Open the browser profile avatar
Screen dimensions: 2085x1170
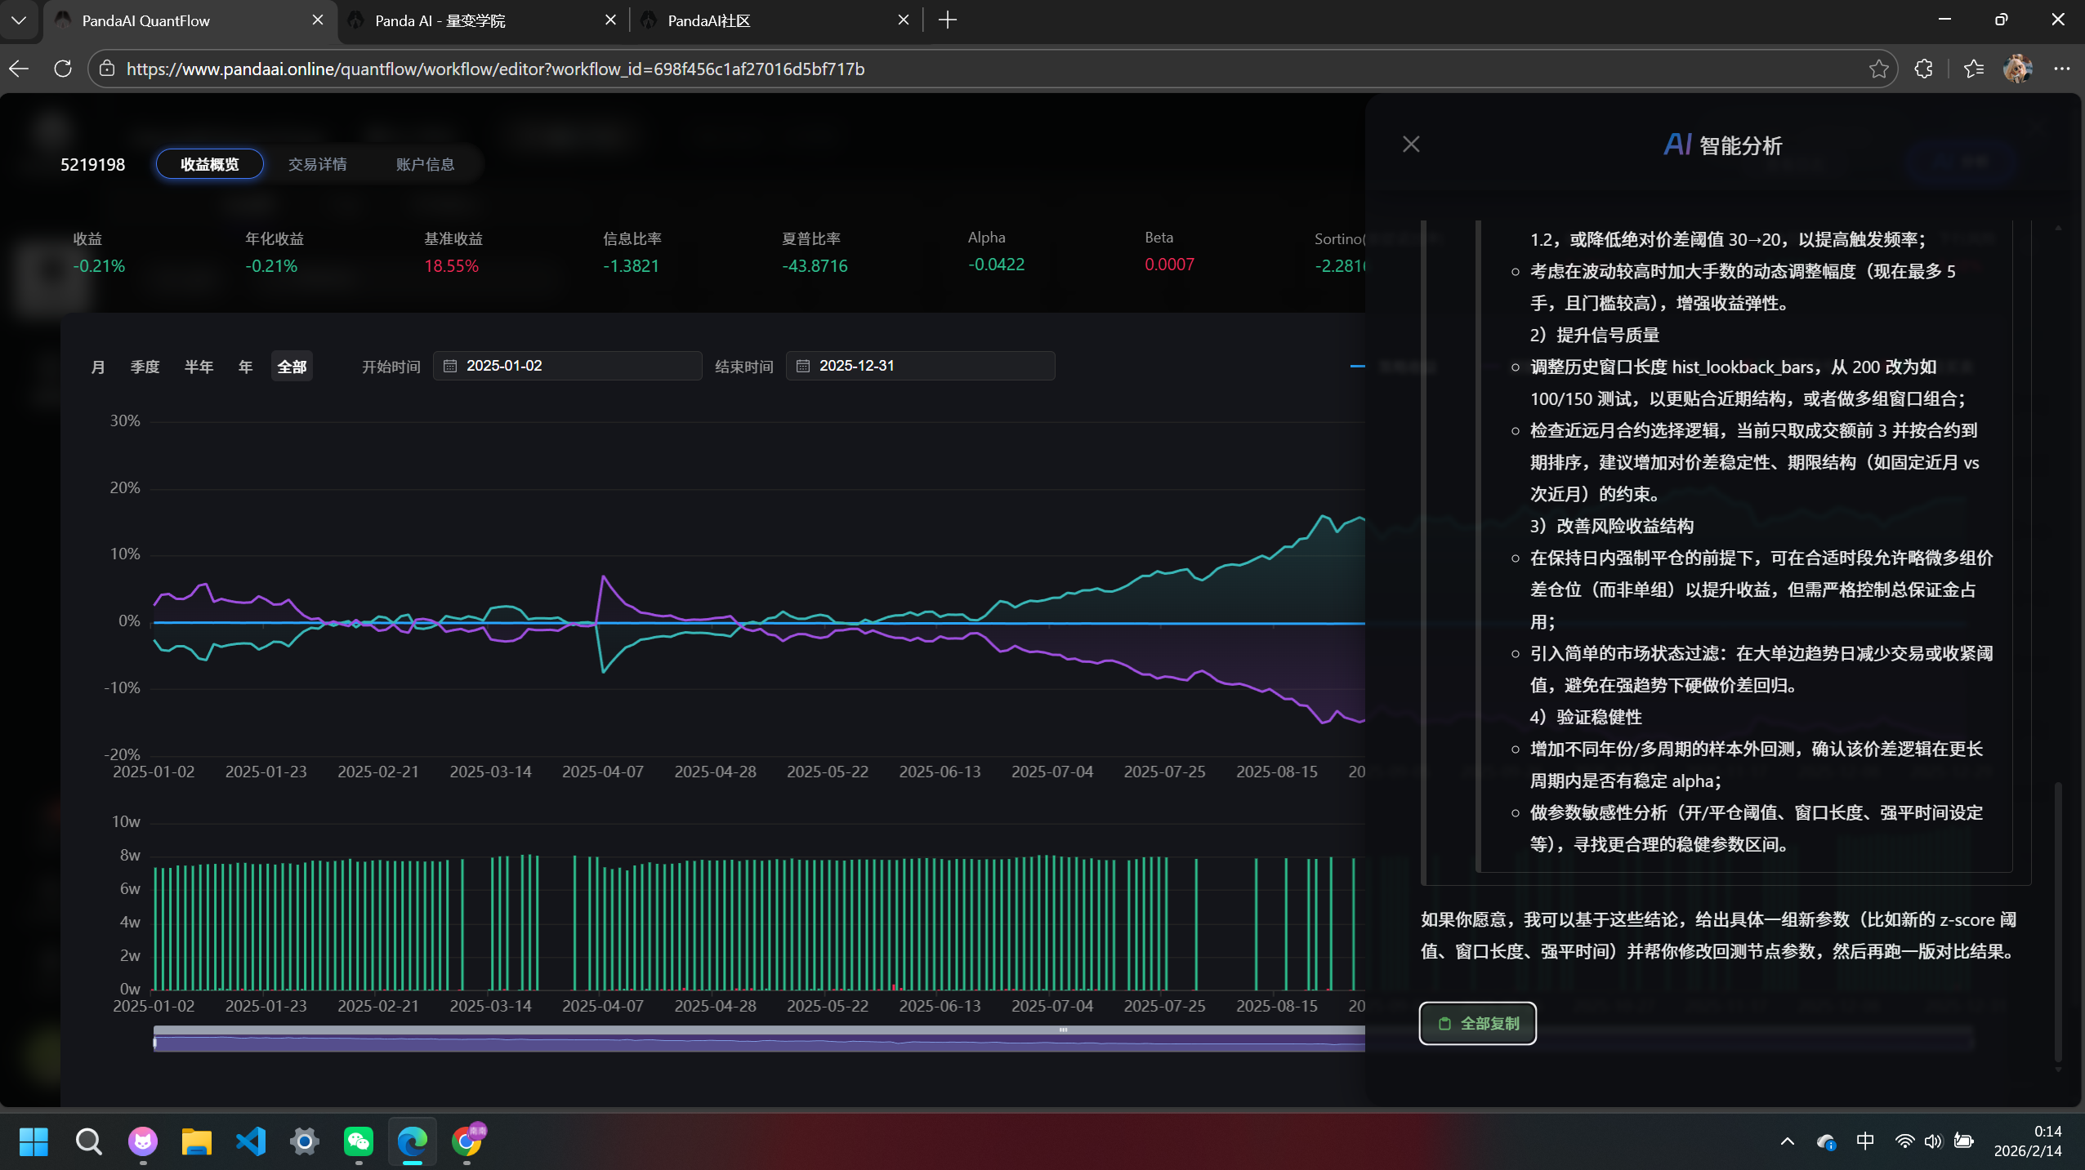point(2018,69)
